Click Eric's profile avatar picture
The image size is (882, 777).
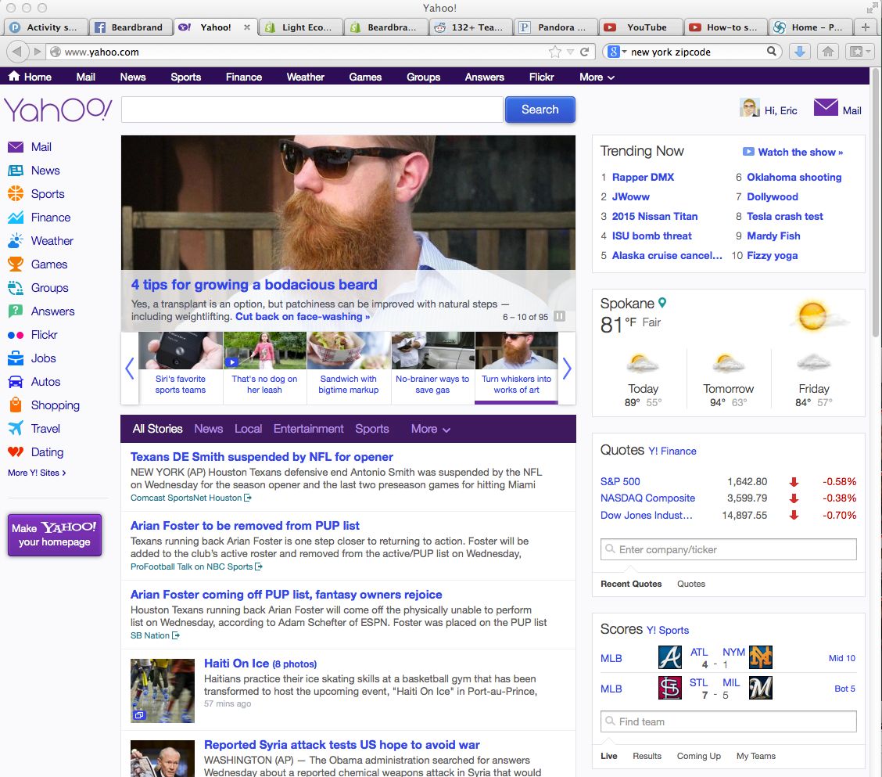pos(749,107)
